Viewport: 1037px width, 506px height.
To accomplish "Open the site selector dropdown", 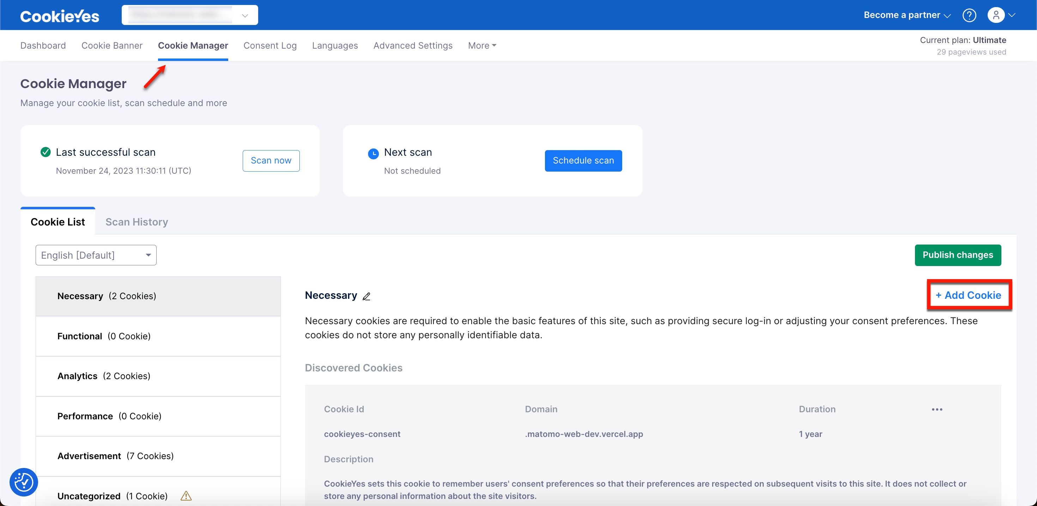I will point(190,15).
